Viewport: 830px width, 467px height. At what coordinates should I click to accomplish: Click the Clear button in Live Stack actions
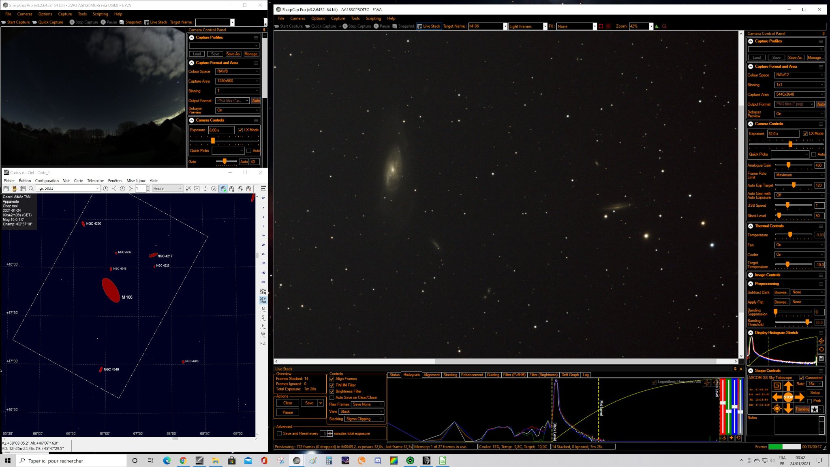click(x=288, y=403)
